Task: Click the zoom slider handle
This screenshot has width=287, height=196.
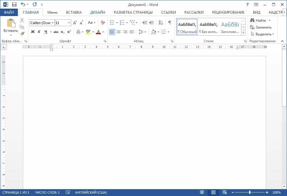Action: click(250, 192)
